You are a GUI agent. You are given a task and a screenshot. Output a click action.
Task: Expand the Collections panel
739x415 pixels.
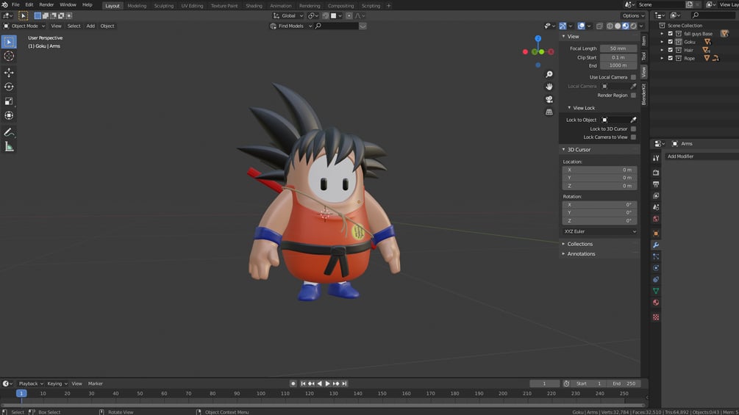point(579,244)
